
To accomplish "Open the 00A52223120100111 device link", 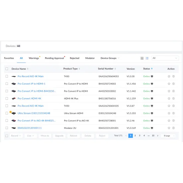I will [x=29, y=128].
